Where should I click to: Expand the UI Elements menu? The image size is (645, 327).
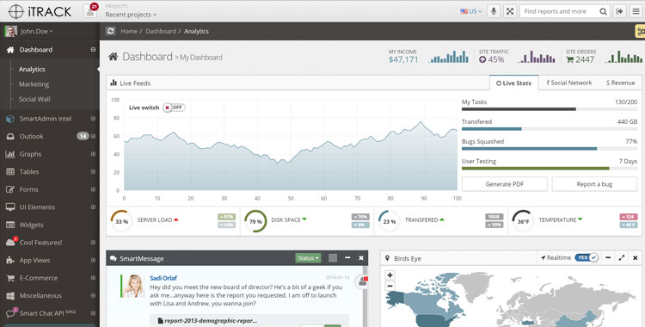click(x=93, y=207)
